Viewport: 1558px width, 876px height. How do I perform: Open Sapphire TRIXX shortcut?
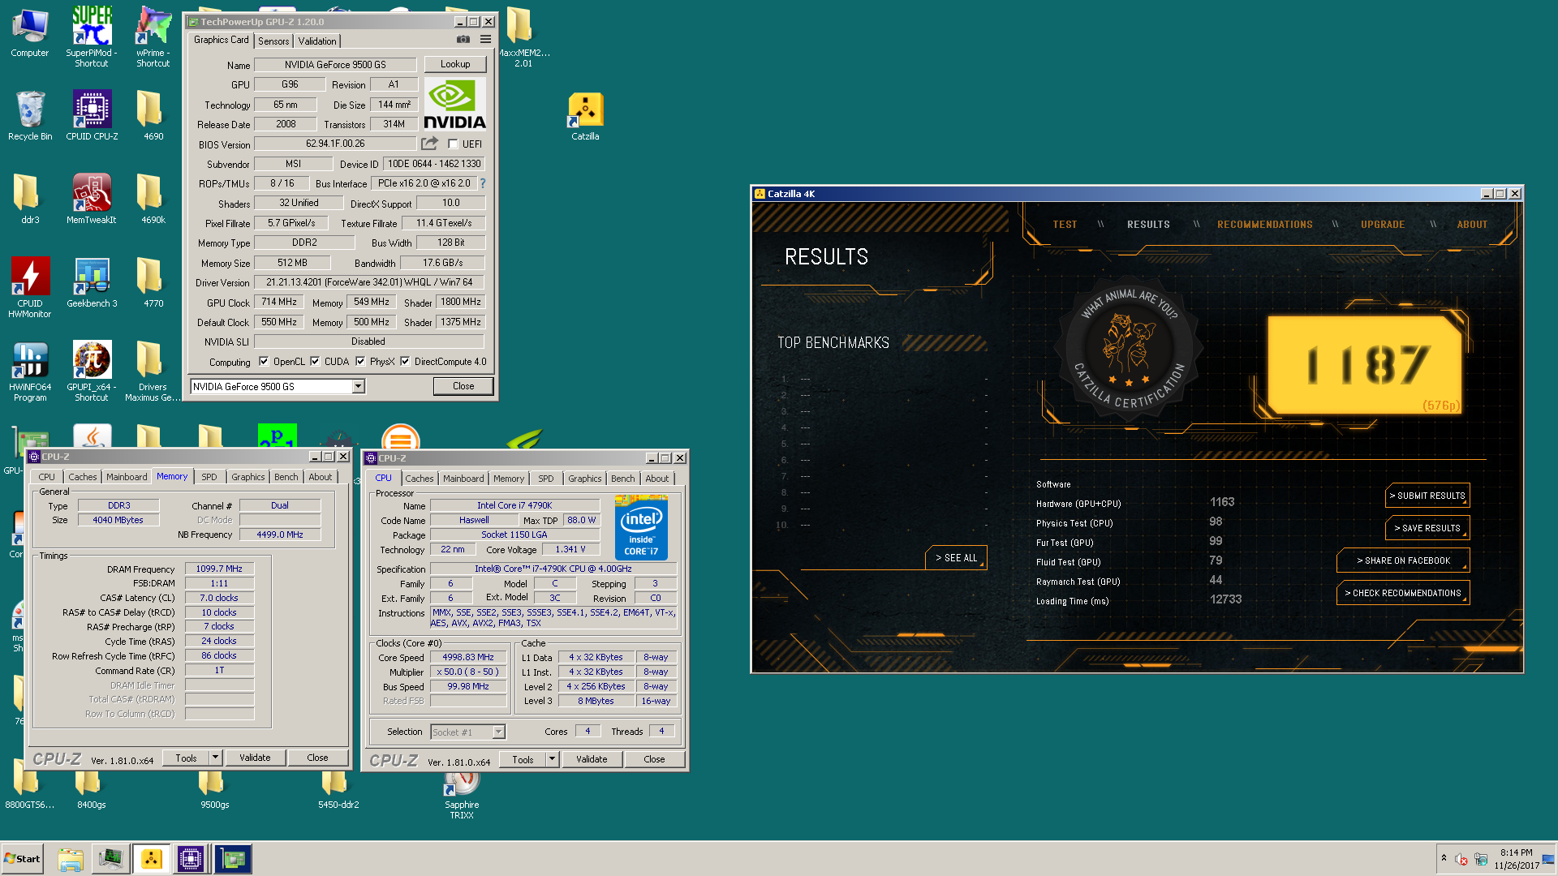(x=462, y=795)
